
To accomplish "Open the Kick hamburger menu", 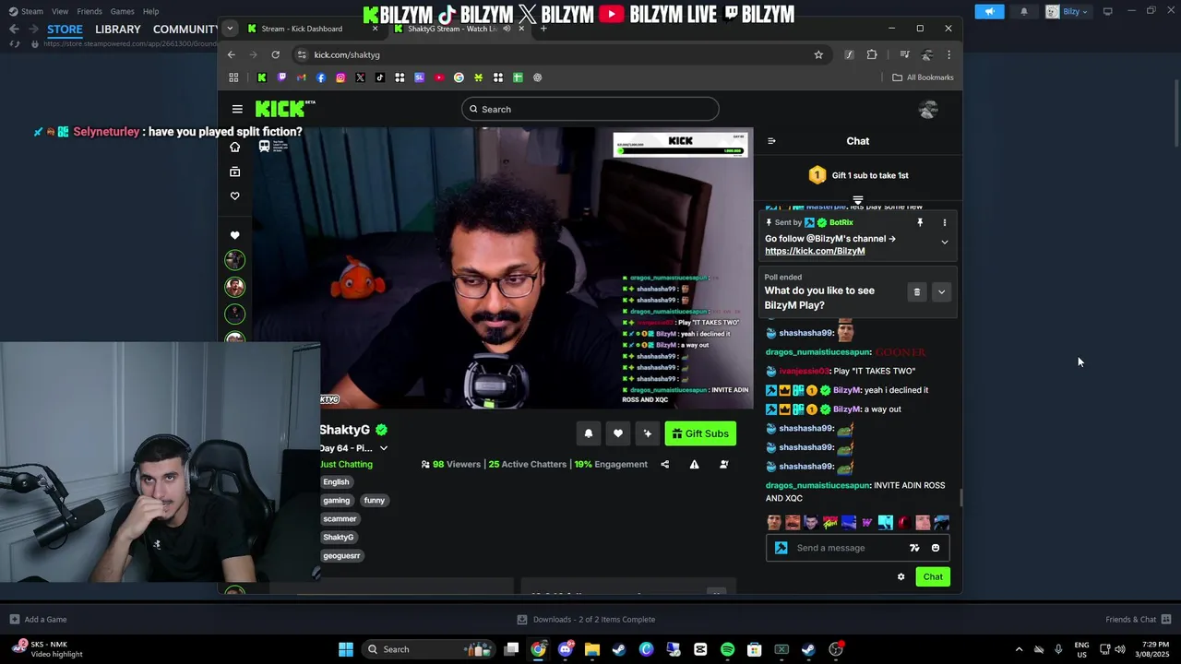I will [237, 109].
